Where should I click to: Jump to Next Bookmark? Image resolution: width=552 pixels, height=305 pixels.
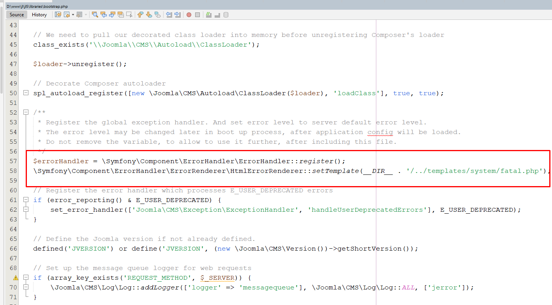pyautogui.click(x=149, y=15)
